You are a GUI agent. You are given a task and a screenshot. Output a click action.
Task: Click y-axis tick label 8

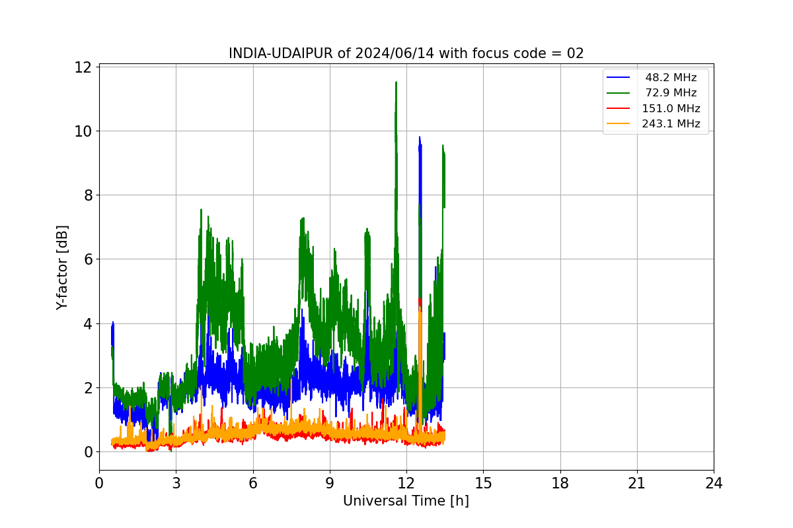[x=87, y=195]
